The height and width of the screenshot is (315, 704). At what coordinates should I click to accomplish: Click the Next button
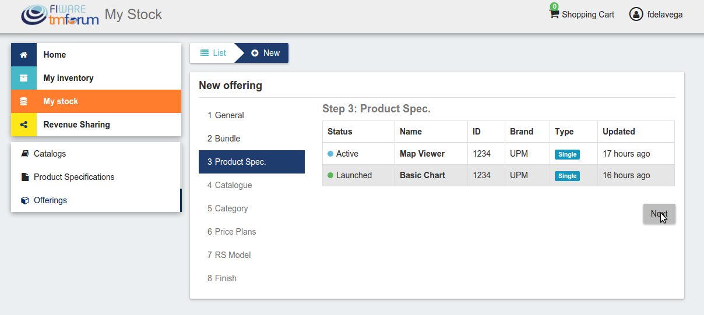point(659,214)
